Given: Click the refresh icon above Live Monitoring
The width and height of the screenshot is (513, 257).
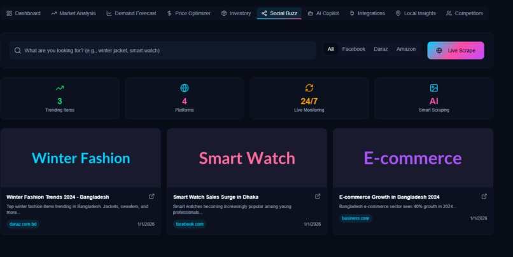Looking at the screenshot, I should click(309, 88).
